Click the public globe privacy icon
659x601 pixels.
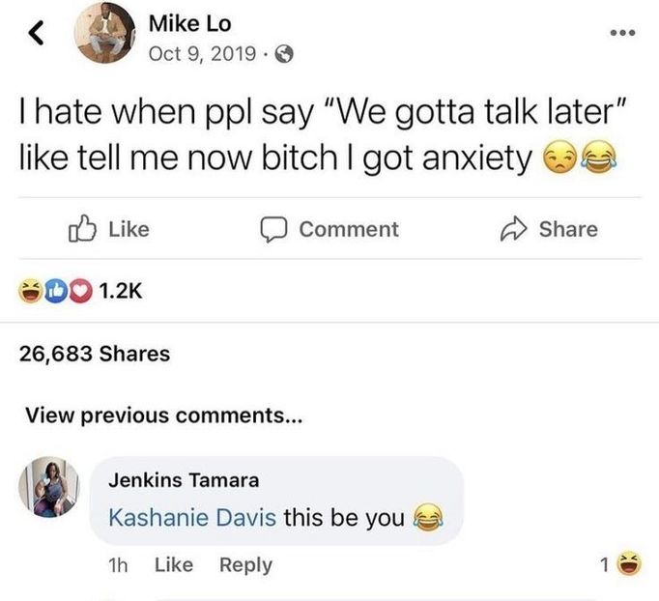coord(284,54)
